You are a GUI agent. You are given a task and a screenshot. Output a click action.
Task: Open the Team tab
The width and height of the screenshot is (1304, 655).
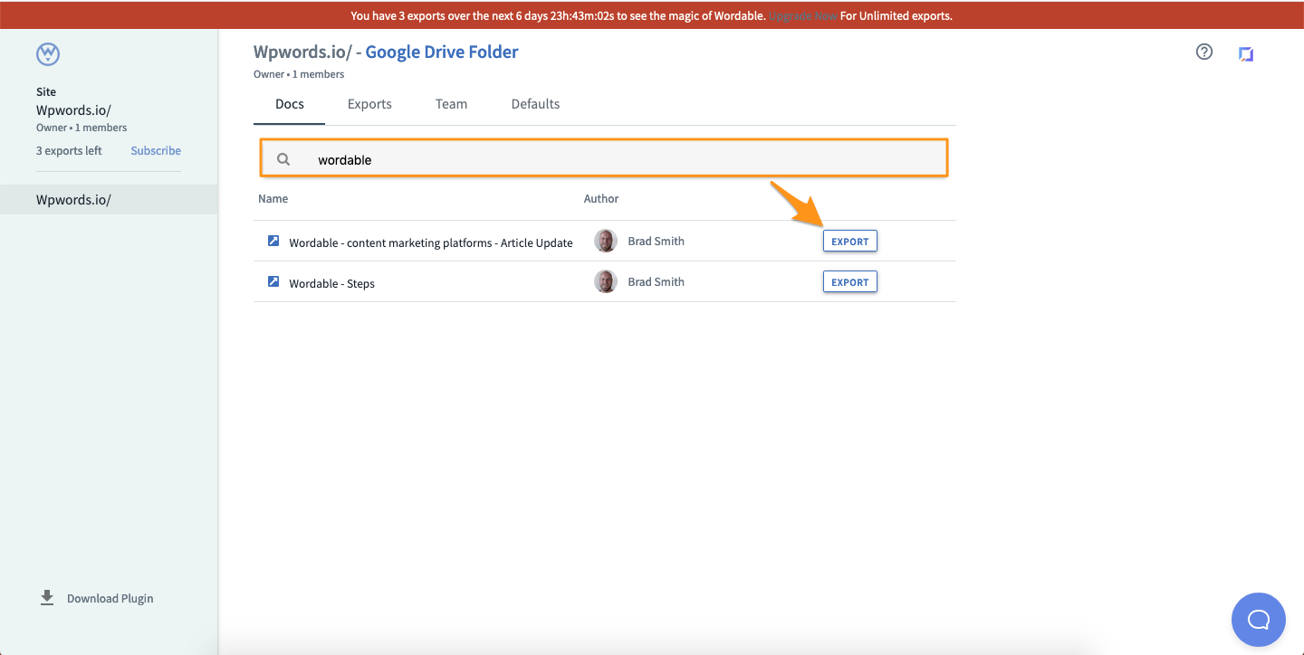(x=451, y=104)
